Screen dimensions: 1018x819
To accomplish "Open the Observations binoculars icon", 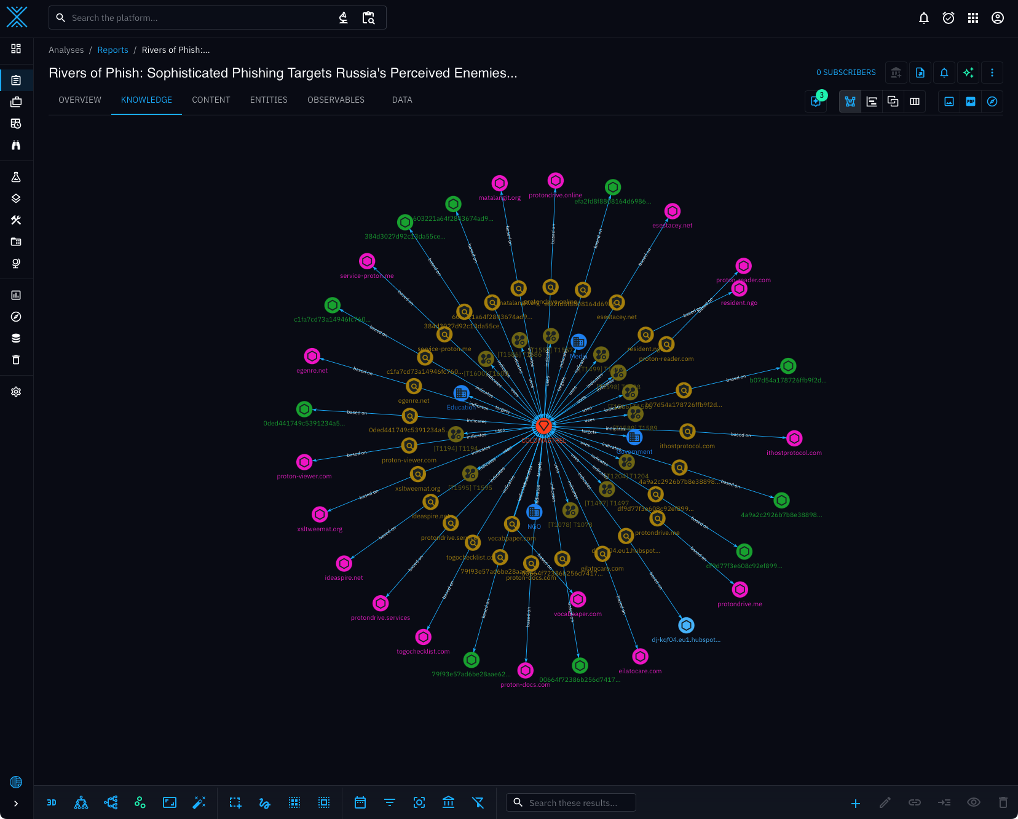I will pyautogui.click(x=16, y=145).
